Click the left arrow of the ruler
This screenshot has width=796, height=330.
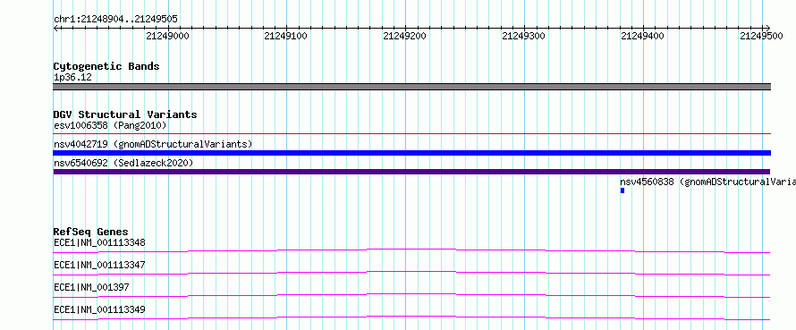tap(56, 28)
